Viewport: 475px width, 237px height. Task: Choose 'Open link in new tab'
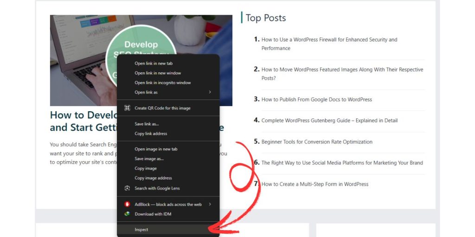[154, 63]
